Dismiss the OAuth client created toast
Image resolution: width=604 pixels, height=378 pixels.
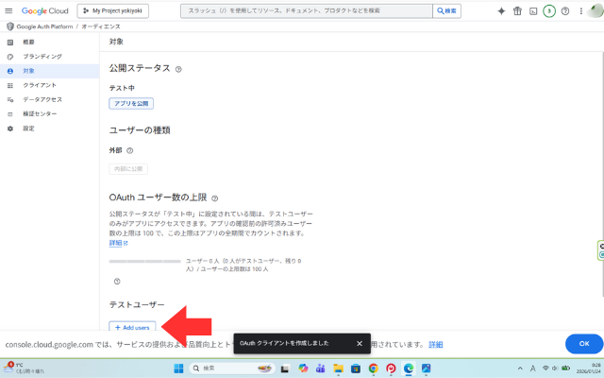(x=360, y=343)
